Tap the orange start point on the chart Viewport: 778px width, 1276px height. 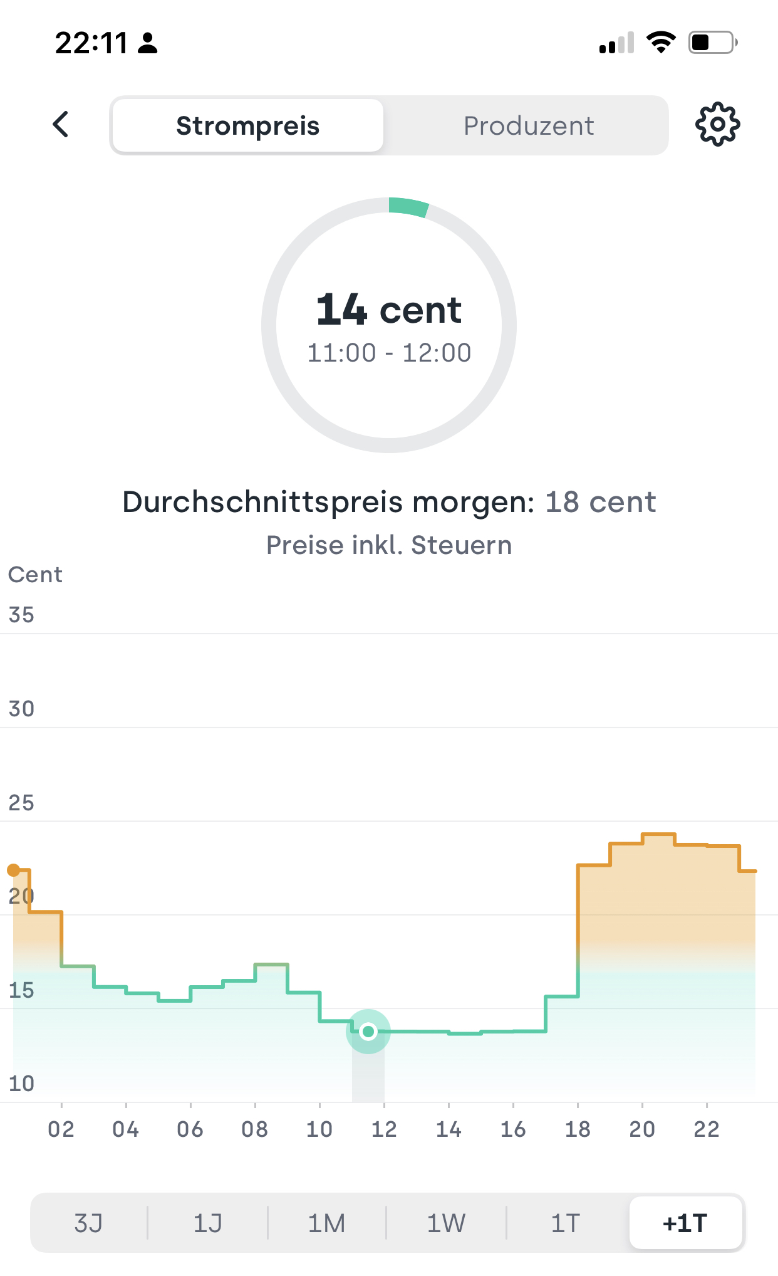pos(13,870)
